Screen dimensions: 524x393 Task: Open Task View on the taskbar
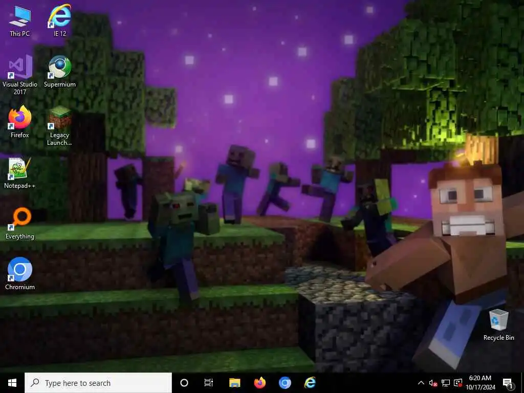(x=209, y=383)
